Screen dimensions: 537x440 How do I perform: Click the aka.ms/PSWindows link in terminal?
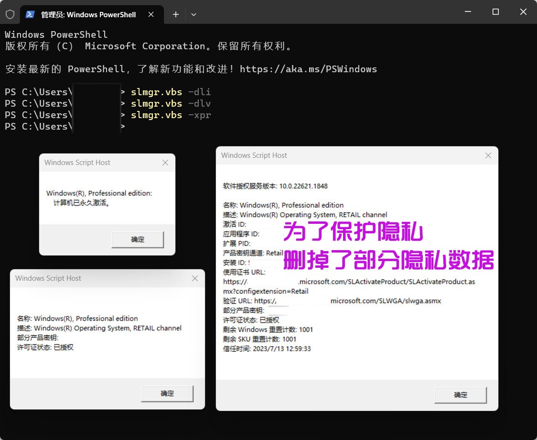pos(308,69)
